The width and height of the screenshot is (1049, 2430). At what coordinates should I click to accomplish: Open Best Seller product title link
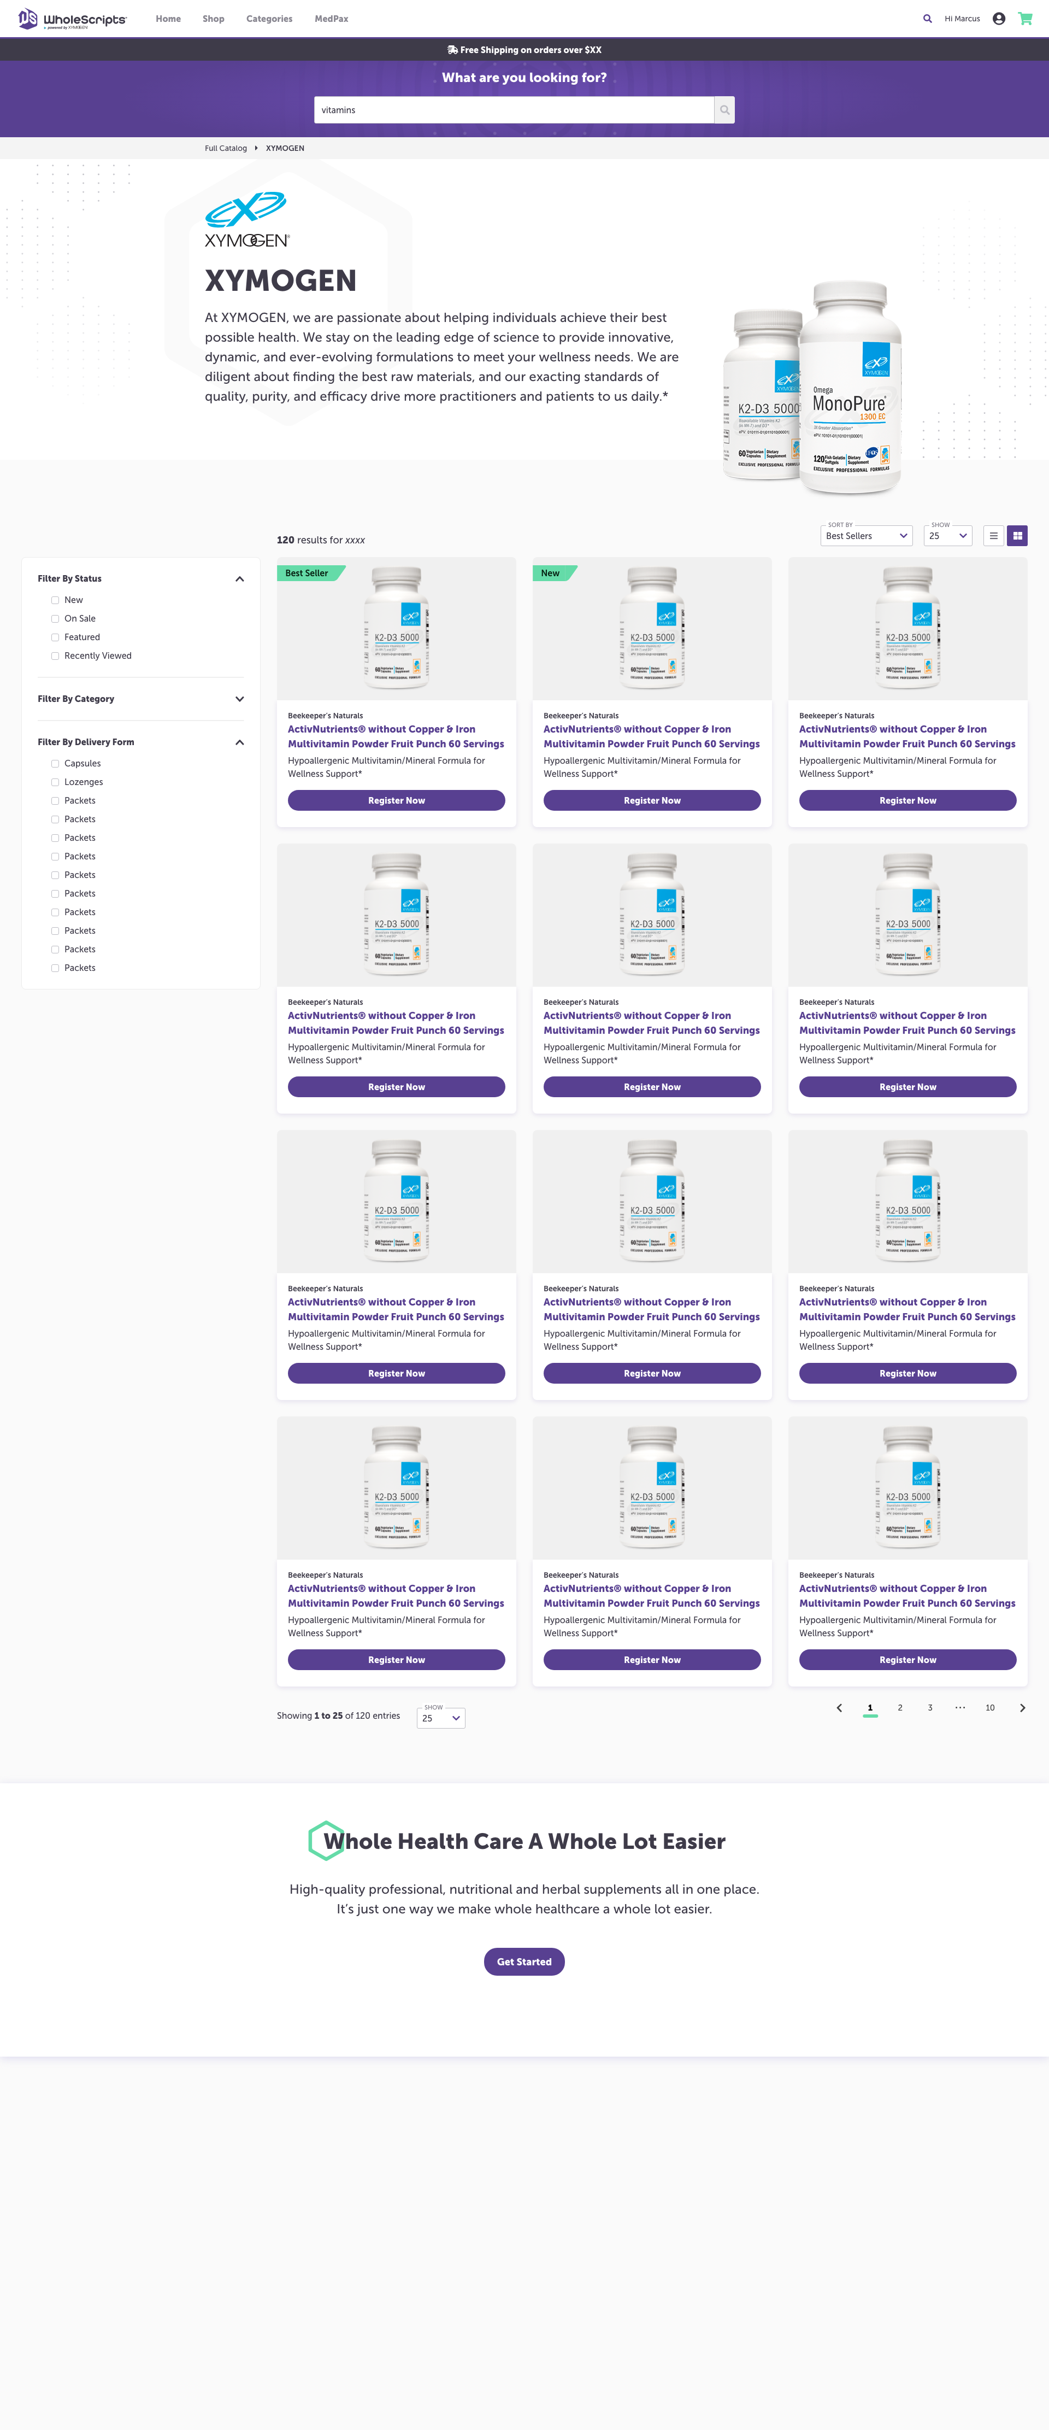(396, 737)
